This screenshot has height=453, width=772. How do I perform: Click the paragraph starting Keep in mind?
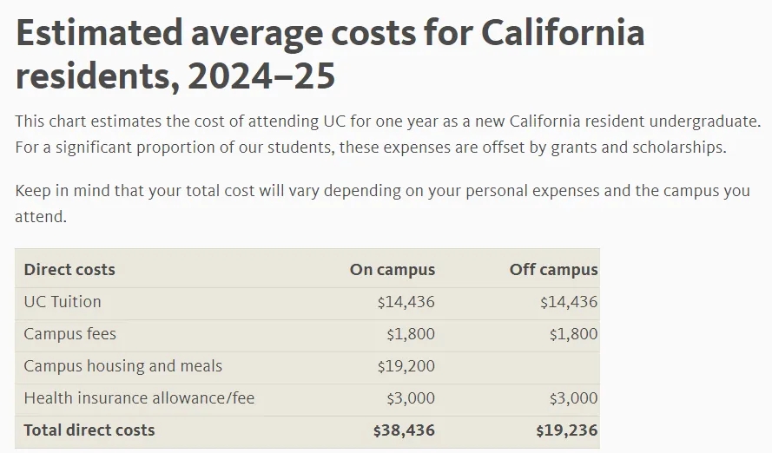click(x=382, y=203)
